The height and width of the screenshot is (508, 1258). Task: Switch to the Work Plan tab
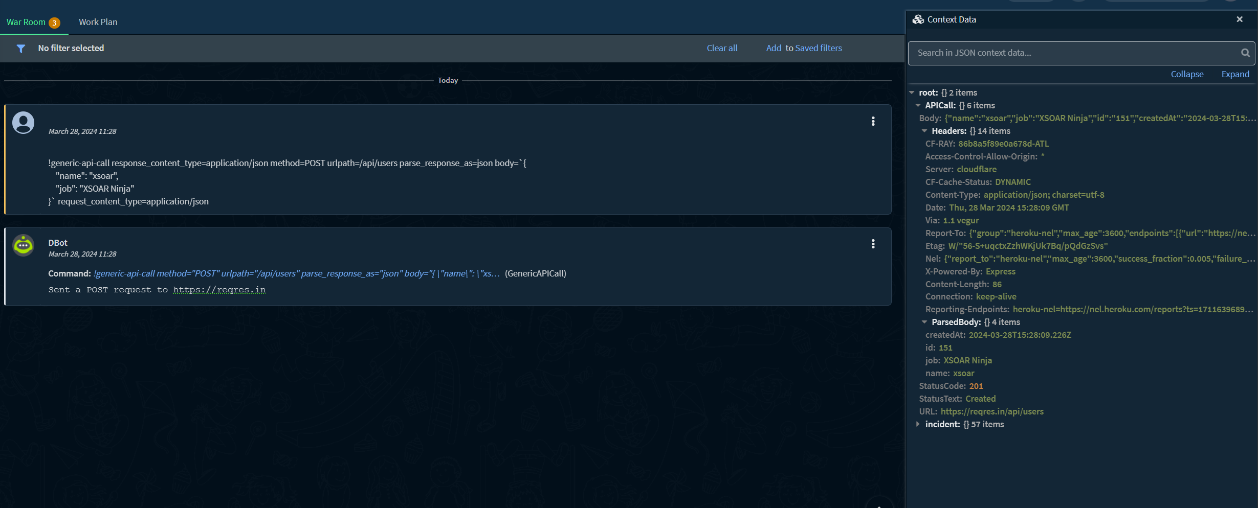point(98,22)
